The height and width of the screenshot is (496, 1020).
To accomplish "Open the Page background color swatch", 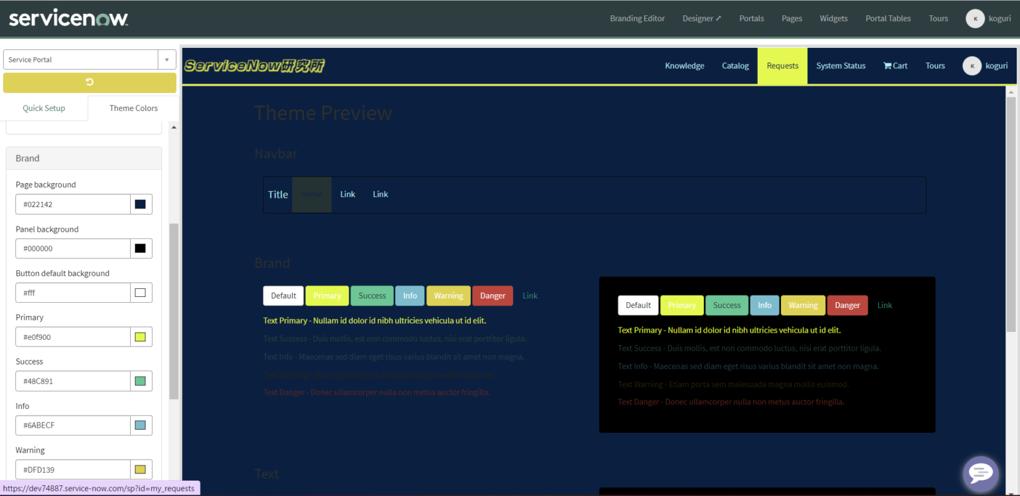I will (x=140, y=205).
